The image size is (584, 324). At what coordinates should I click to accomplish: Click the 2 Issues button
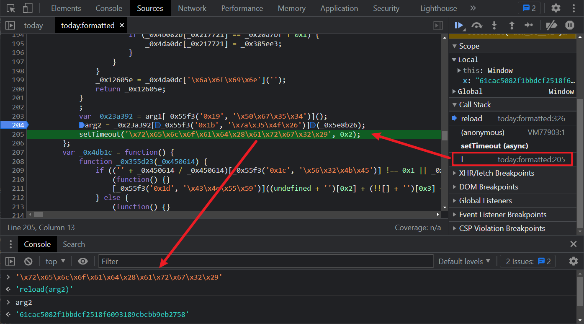pyautogui.click(x=528, y=261)
